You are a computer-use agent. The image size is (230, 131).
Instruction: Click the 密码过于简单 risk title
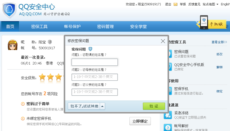click(38, 104)
